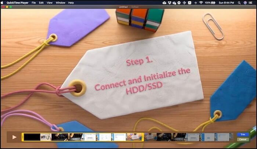The height and width of the screenshot is (149, 257).
Task: Cancel the trim operation
Action: tap(243, 139)
